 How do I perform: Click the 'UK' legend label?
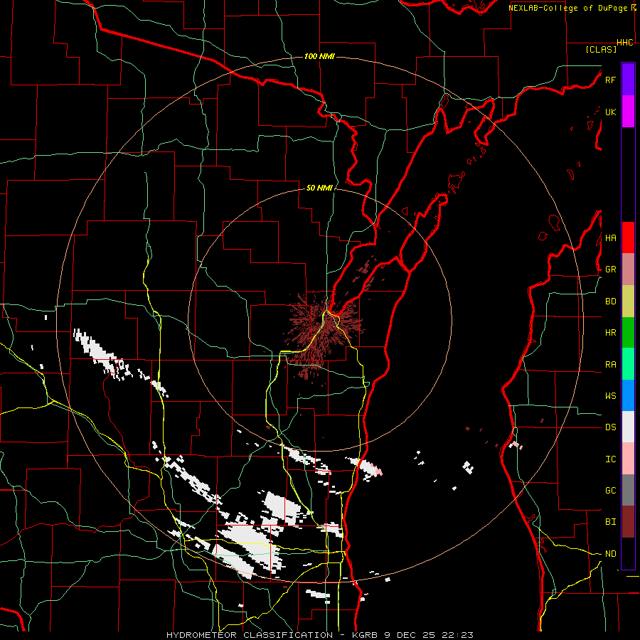[x=610, y=112]
